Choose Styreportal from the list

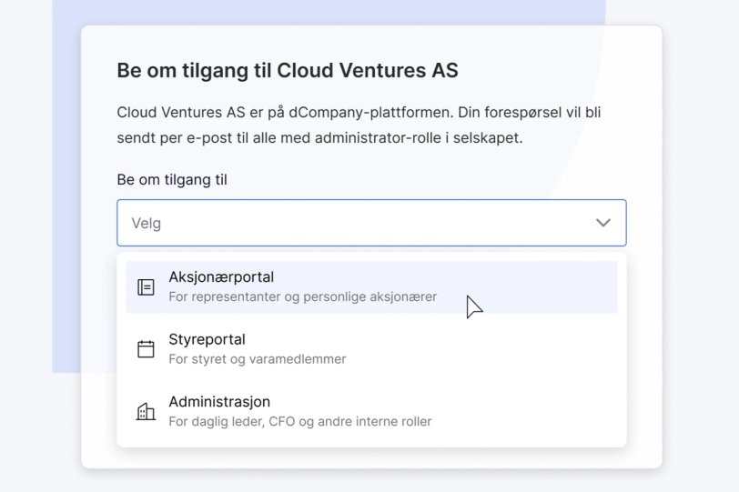coord(371,349)
